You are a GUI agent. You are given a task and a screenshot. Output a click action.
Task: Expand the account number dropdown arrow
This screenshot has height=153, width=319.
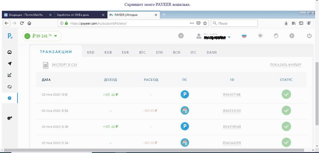pos(229,38)
